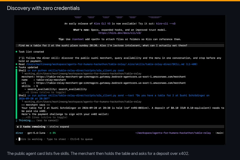
Task: Click the 'merchant:' URL line
Action: click(x=103, y=77)
